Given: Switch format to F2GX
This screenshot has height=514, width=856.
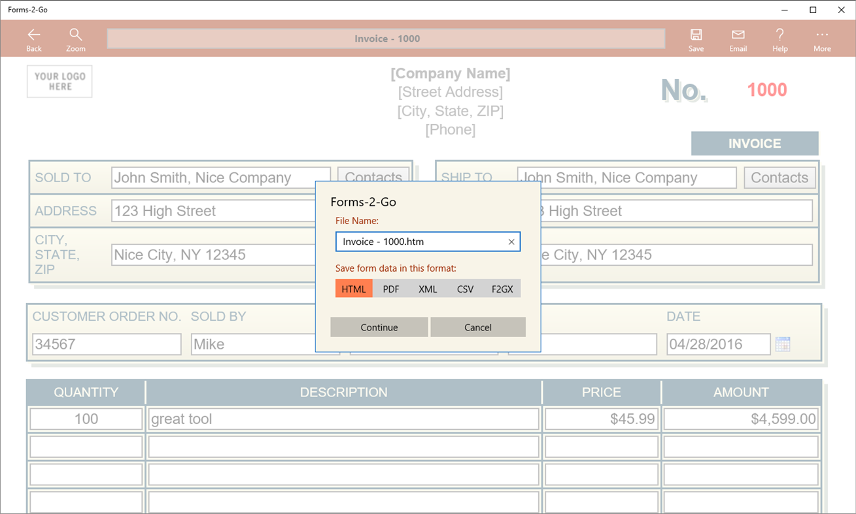Looking at the screenshot, I should [x=502, y=288].
